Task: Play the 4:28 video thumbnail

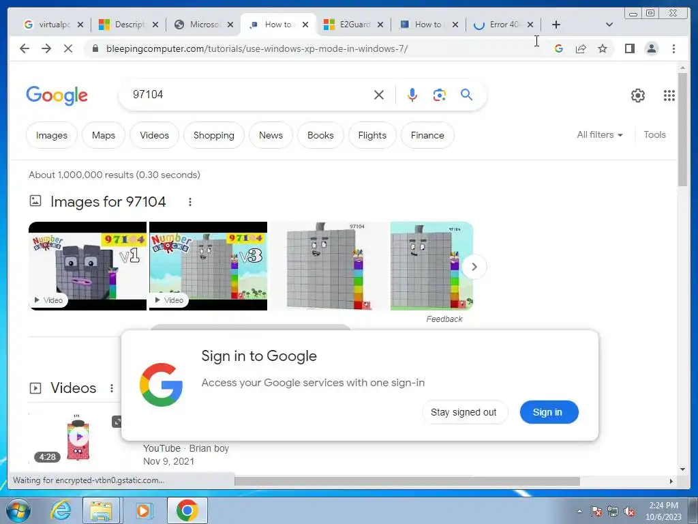Action: pos(78,438)
